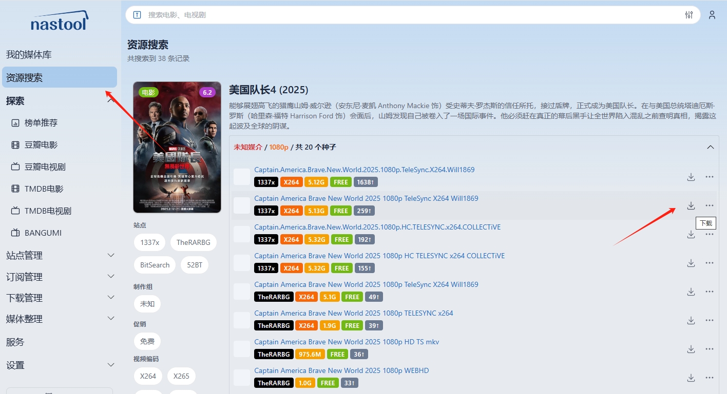Viewport: 727px width, 394px height.
Task: Expand the 订阅管理 menu
Action: 59,277
